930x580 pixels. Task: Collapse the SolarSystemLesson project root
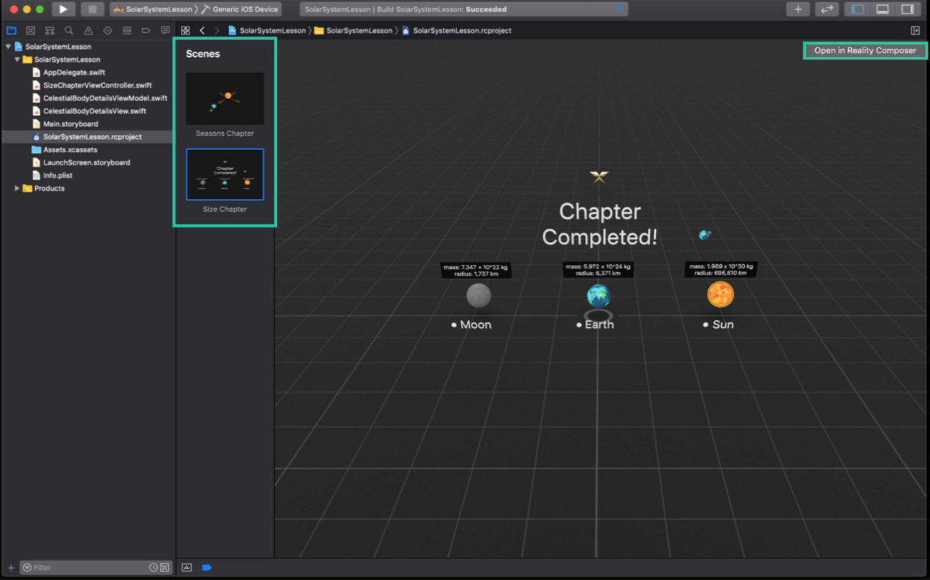pyautogui.click(x=9, y=47)
